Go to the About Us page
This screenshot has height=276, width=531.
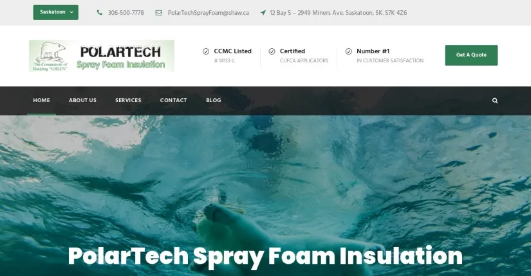(82, 100)
